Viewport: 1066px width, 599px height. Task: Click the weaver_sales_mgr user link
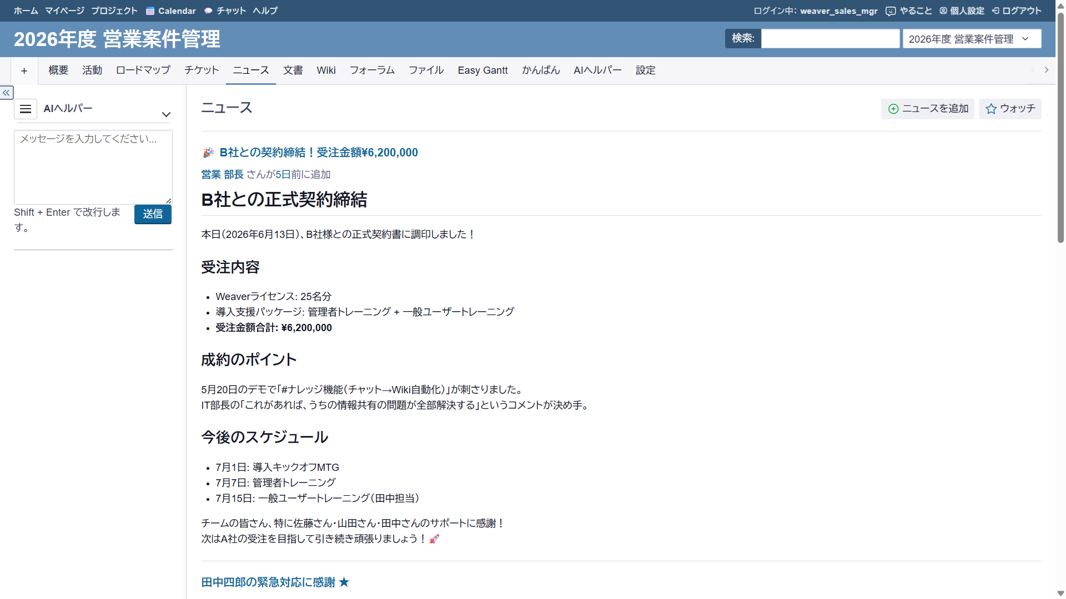click(839, 11)
